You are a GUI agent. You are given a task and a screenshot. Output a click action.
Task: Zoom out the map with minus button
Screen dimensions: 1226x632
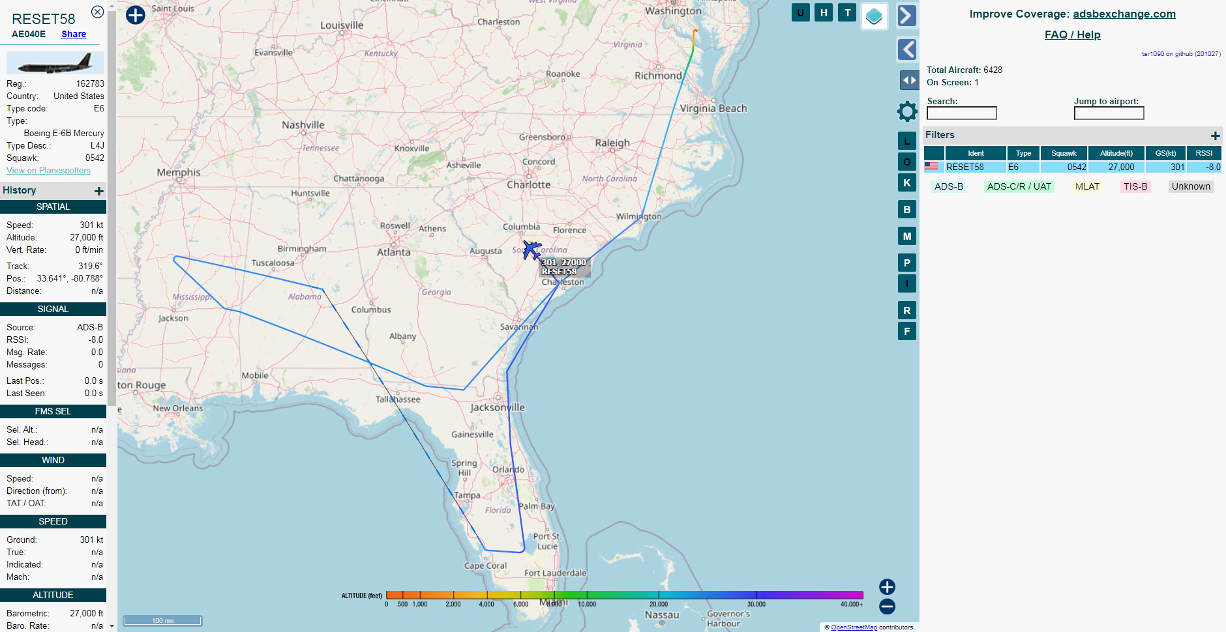tap(887, 607)
